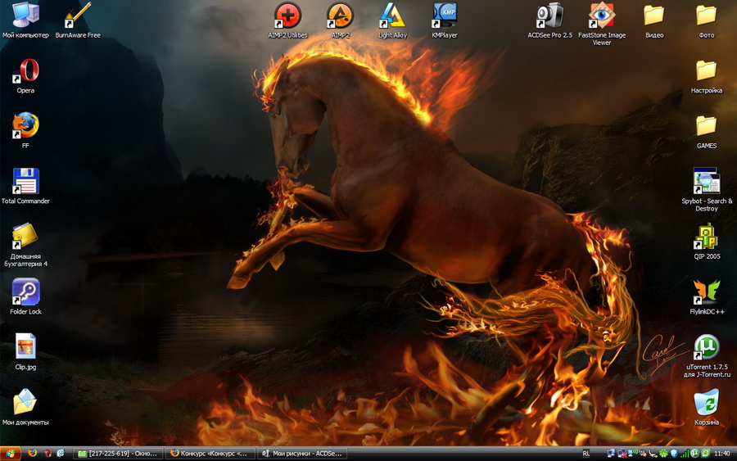Select the uTorrent 1.7.5 desktop shortcut

[x=707, y=347]
